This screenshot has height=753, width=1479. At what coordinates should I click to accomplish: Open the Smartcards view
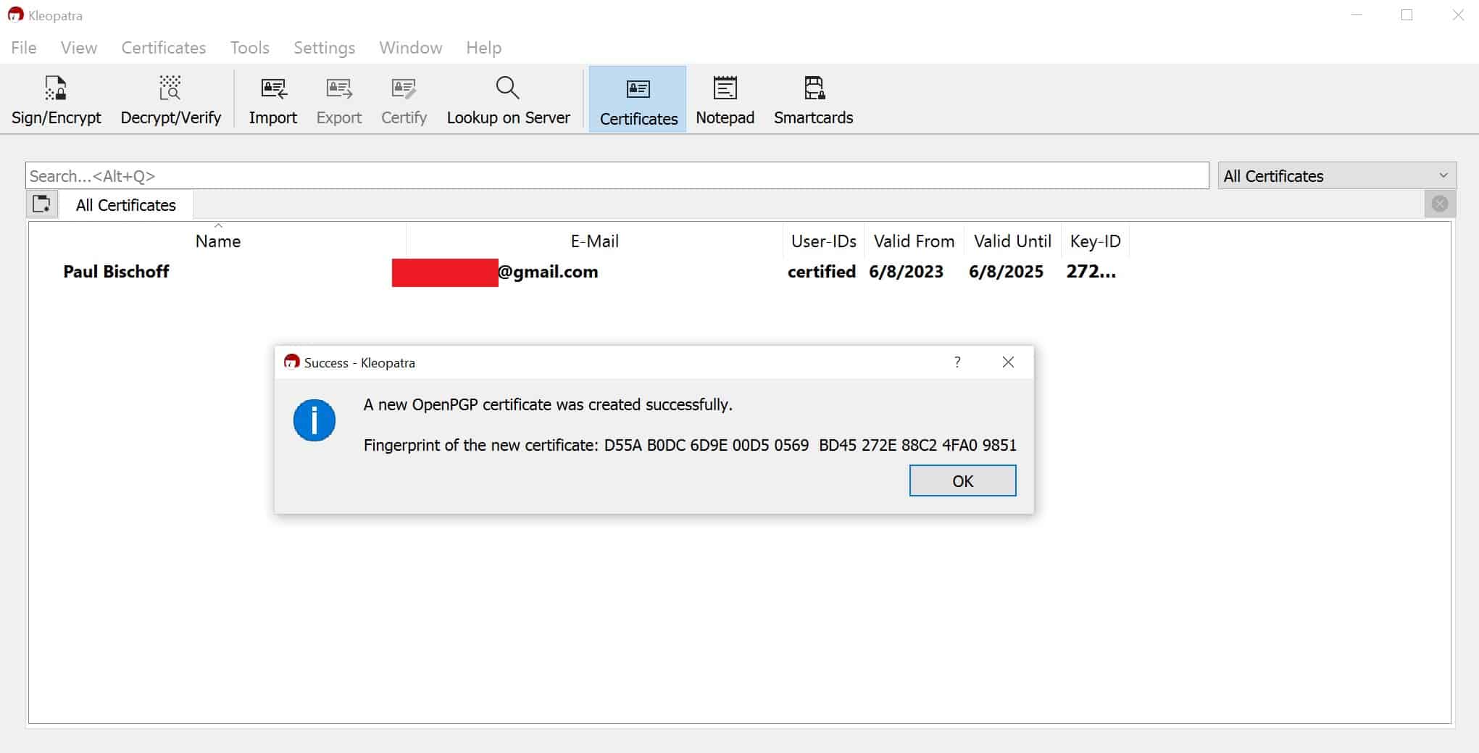pos(813,100)
